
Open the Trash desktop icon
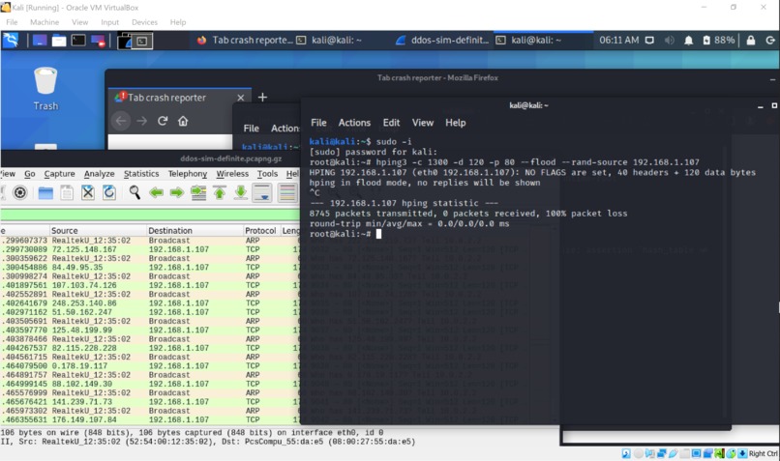click(x=45, y=89)
